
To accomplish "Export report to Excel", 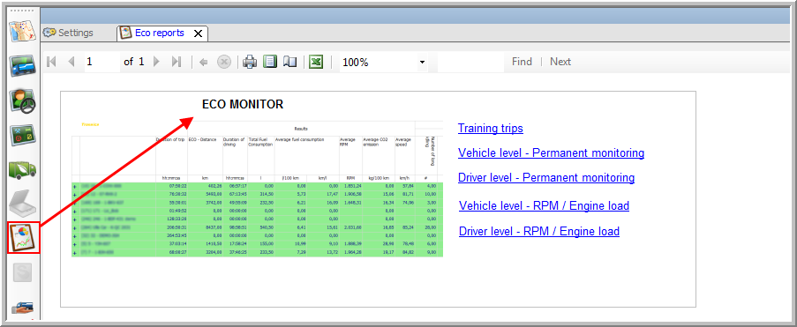I will click(316, 62).
